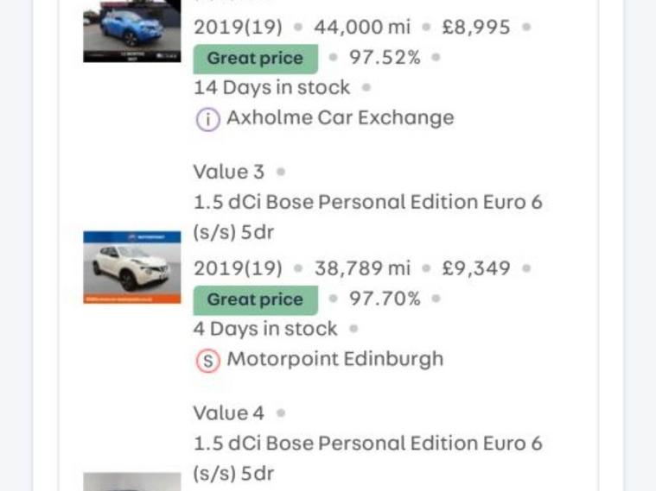This screenshot has height=491, width=656.
Task: Open the white Nissan Juke thumbnail
Action: [131, 268]
